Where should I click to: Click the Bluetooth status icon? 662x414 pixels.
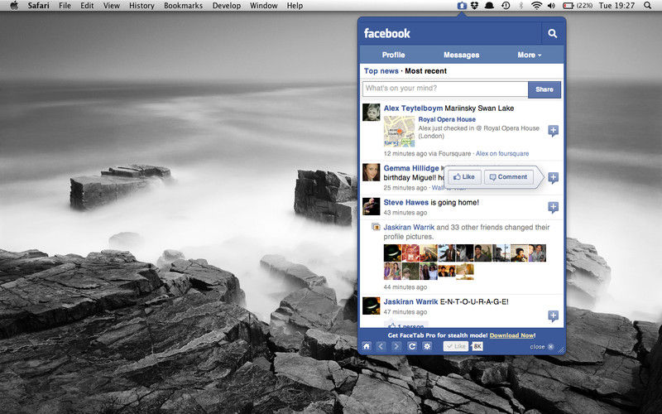521,6
